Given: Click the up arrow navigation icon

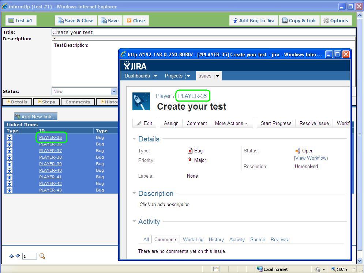Looking at the screenshot, I should coord(11,256).
